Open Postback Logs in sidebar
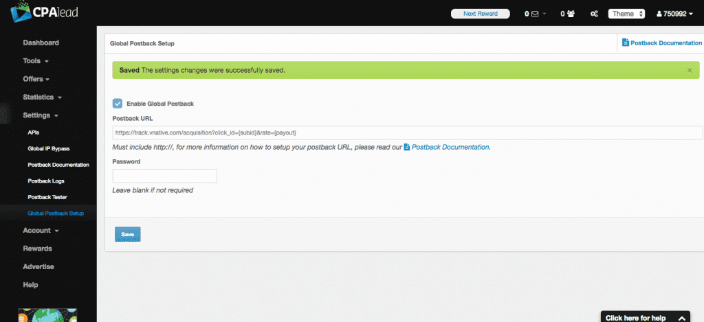Viewport: 704px width, 322px height. (x=47, y=181)
